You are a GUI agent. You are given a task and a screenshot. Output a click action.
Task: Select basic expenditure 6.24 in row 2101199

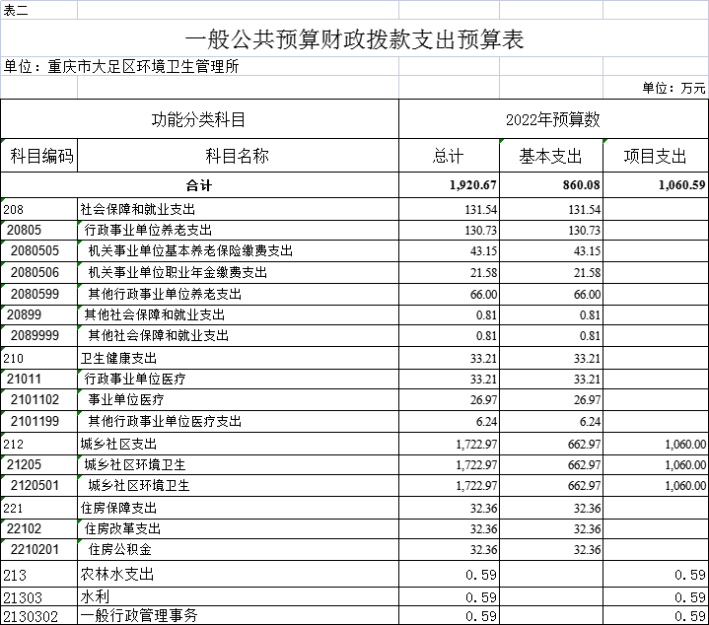(551, 421)
